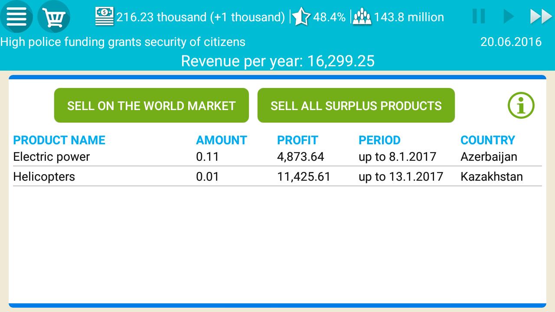Click the Profit column header
The height and width of the screenshot is (312, 555).
coord(297,140)
